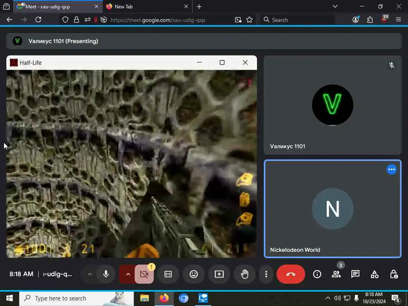Screen dimensions: 408x306
Task: Open the volume speaker tray icon
Action: coord(337,298)
